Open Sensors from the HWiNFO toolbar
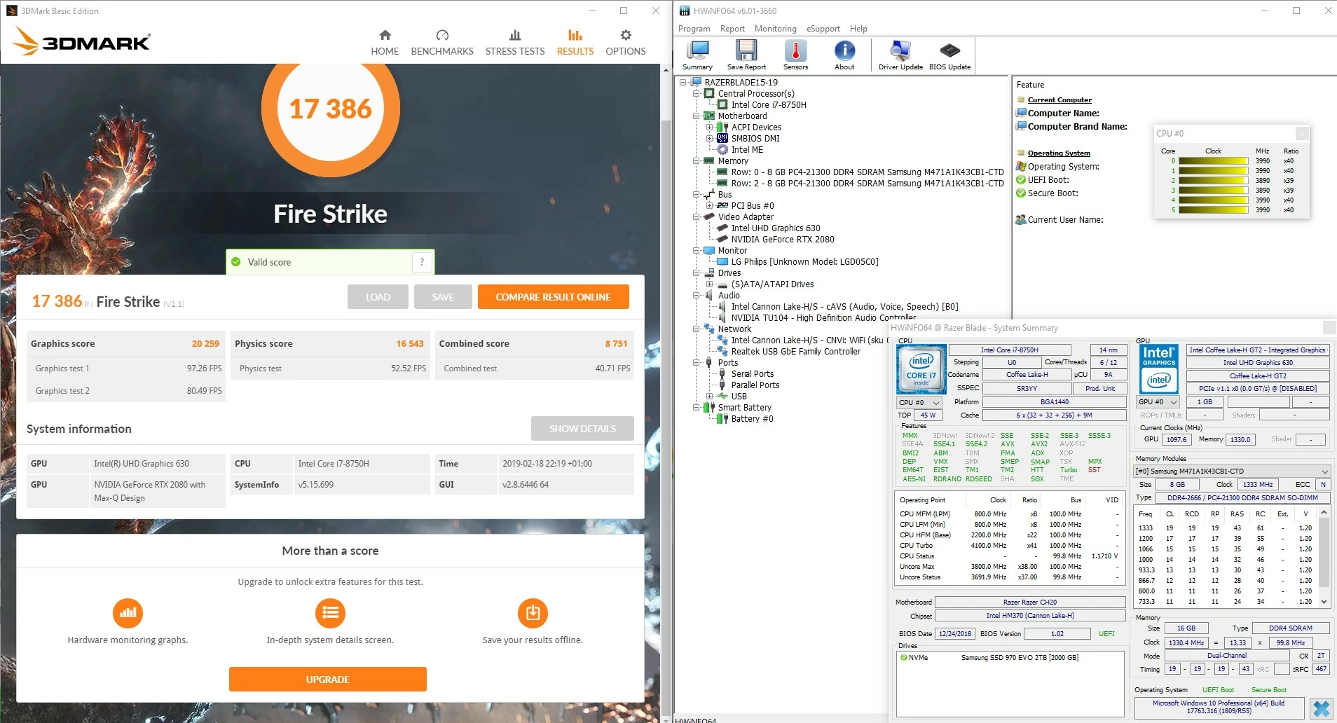 pos(795,55)
